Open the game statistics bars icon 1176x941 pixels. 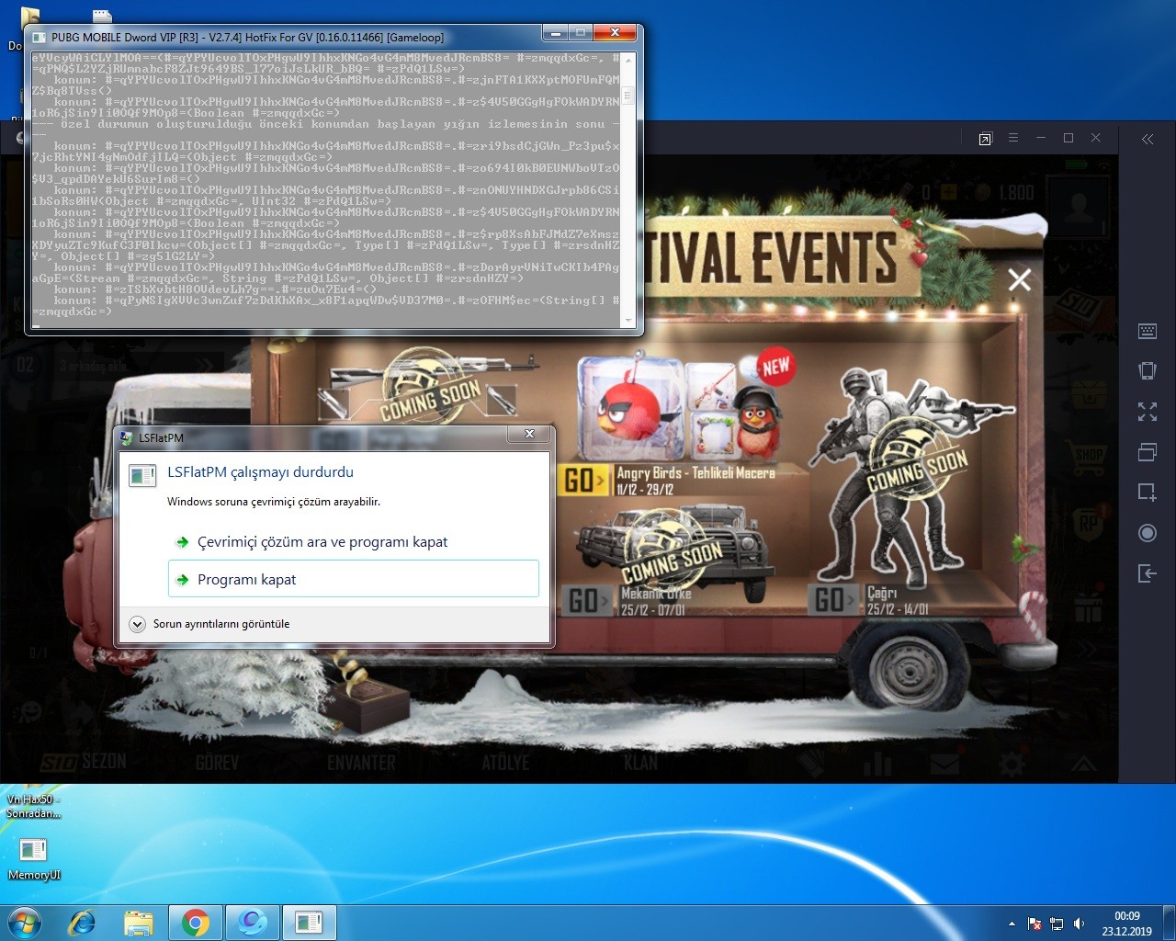click(x=877, y=763)
